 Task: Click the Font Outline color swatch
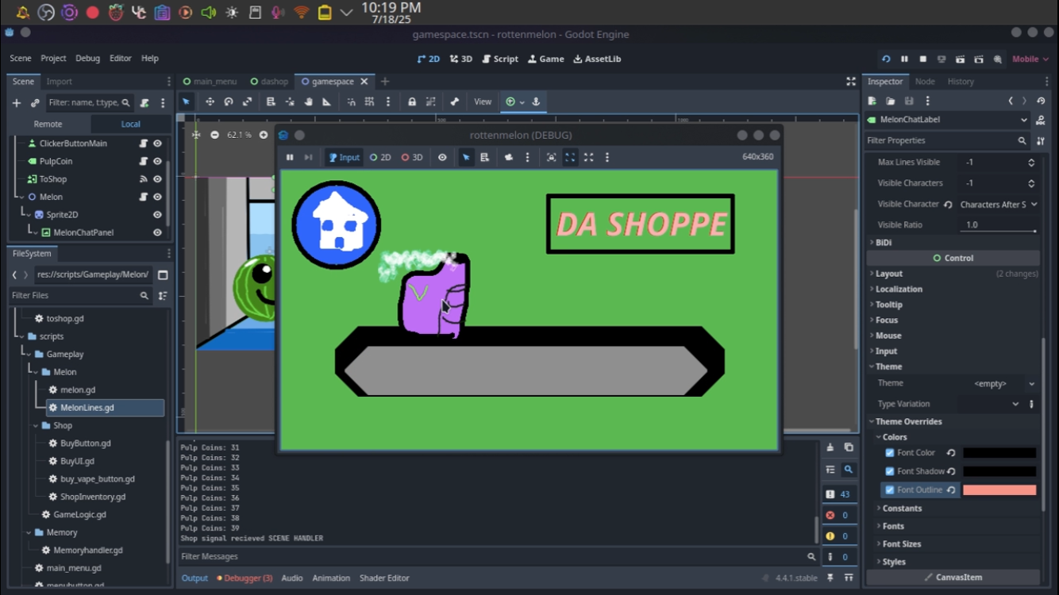click(999, 490)
